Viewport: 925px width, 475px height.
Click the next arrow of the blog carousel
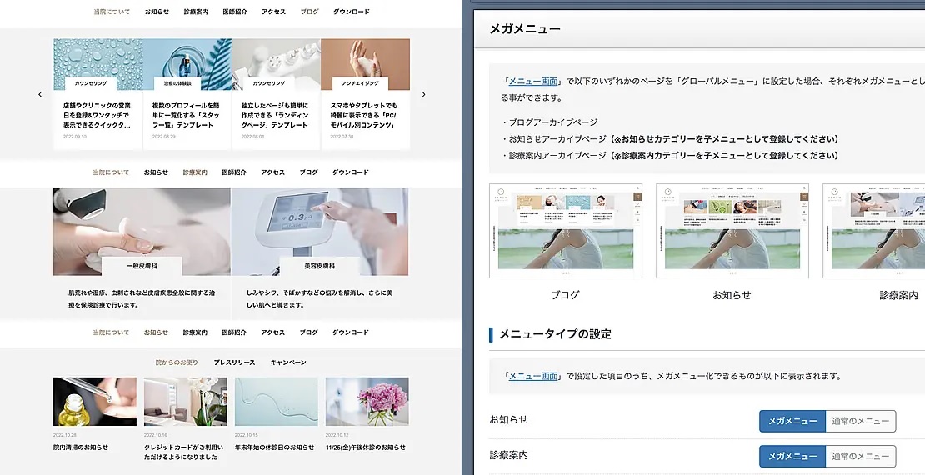click(x=423, y=95)
